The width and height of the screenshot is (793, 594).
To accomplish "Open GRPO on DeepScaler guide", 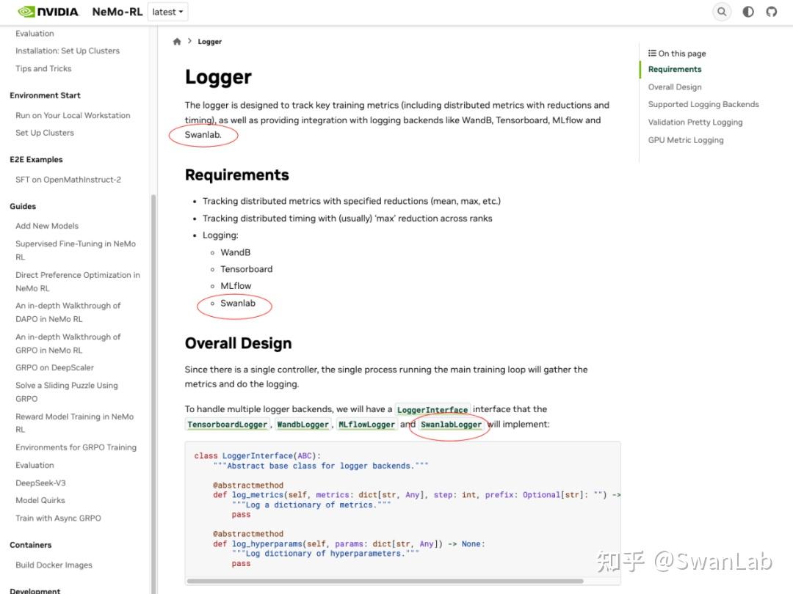I will (54, 367).
